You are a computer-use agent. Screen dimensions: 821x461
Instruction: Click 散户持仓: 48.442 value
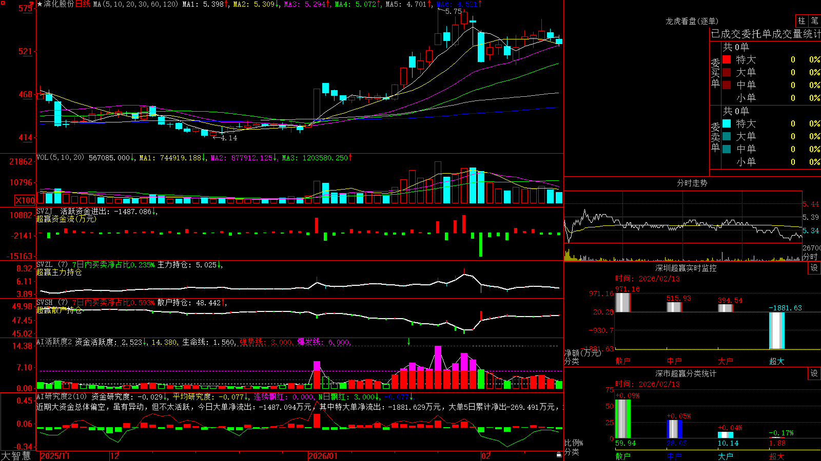pos(189,303)
